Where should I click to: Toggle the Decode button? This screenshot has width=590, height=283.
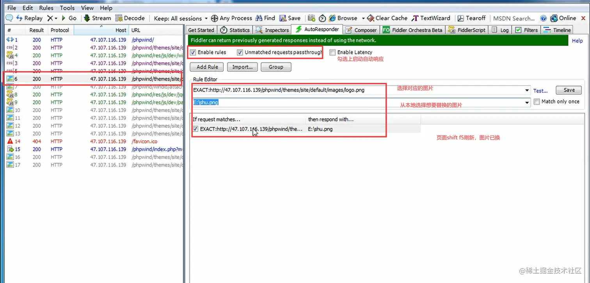[130, 18]
